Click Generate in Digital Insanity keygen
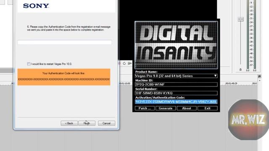Screen dimensions: 269x151 pos(166,108)
